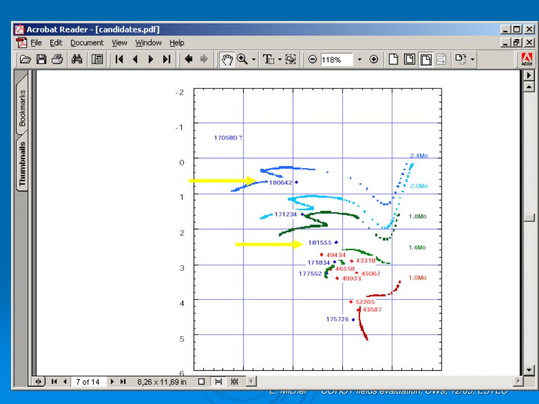Click the Adobe logo toolbar button
The width and height of the screenshot is (539, 404).
click(526, 59)
